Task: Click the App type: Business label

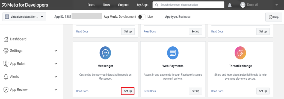Action: (x=178, y=17)
